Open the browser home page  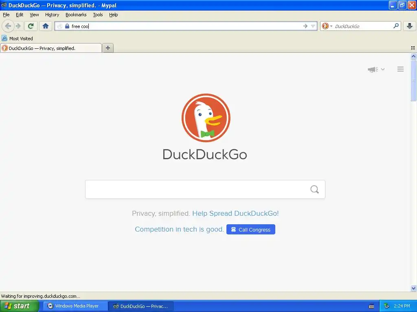(46, 26)
